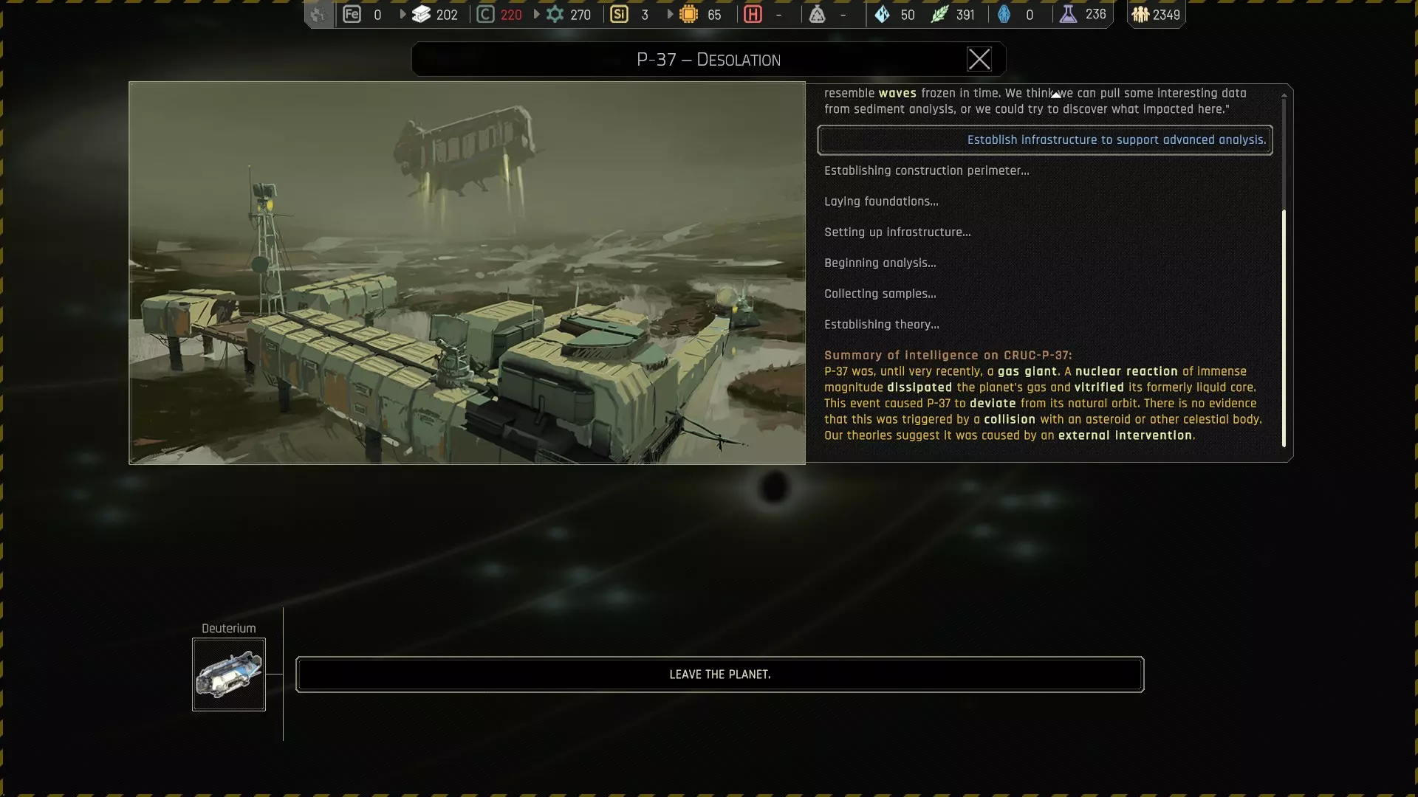The image size is (1418, 797).
Task: Expand silicon conversion arrow before chip icon
Action: click(x=671, y=14)
